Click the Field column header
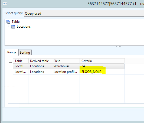Image resolution: width=144 pixels, height=123 pixels. pos(66,61)
